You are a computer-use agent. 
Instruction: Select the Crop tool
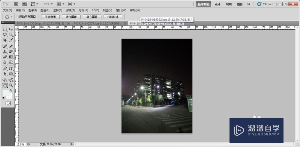click(x=5, y=40)
